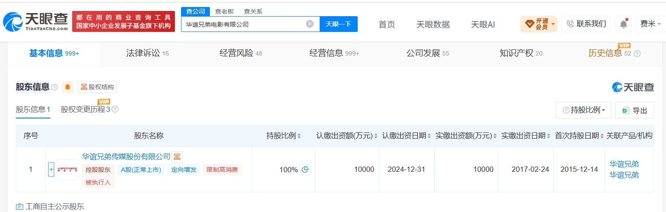666x212 pixels.
Task: Open the pie chart icon next to 100%
Action: click(305, 169)
